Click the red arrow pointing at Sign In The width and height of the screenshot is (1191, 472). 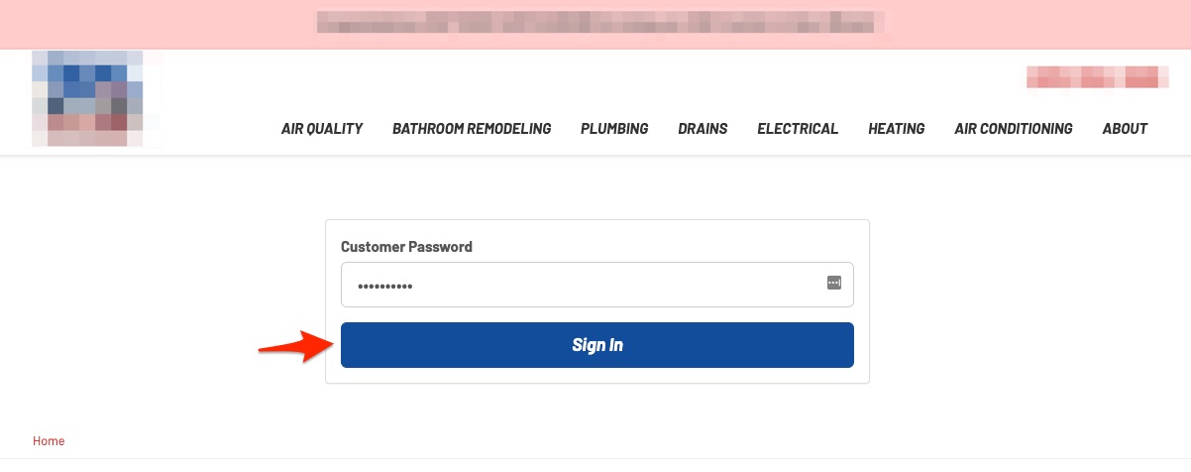(293, 346)
